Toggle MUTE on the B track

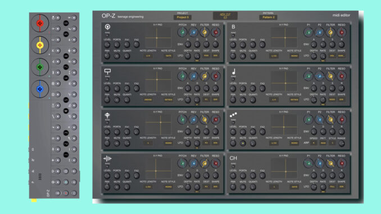coord(243,56)
